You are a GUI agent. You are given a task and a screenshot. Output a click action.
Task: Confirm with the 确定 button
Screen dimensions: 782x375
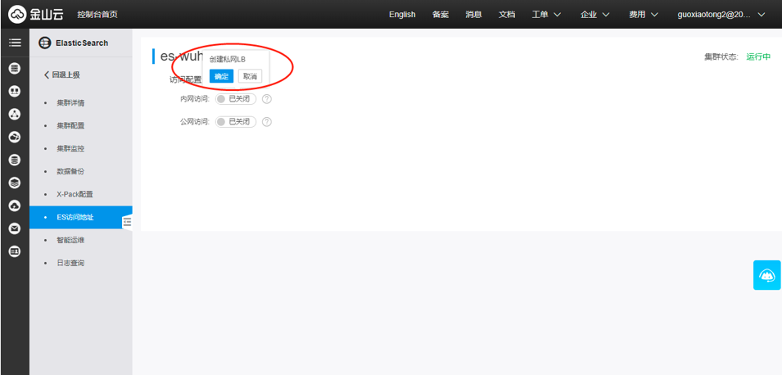221,76
